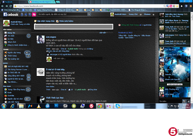Open Skype from the taskbar
The height and width of the screenshot is (136, 193).
(x=118, y=106)
